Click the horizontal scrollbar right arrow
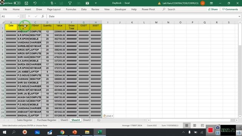242x136 pixels. (x=237, y=120)
